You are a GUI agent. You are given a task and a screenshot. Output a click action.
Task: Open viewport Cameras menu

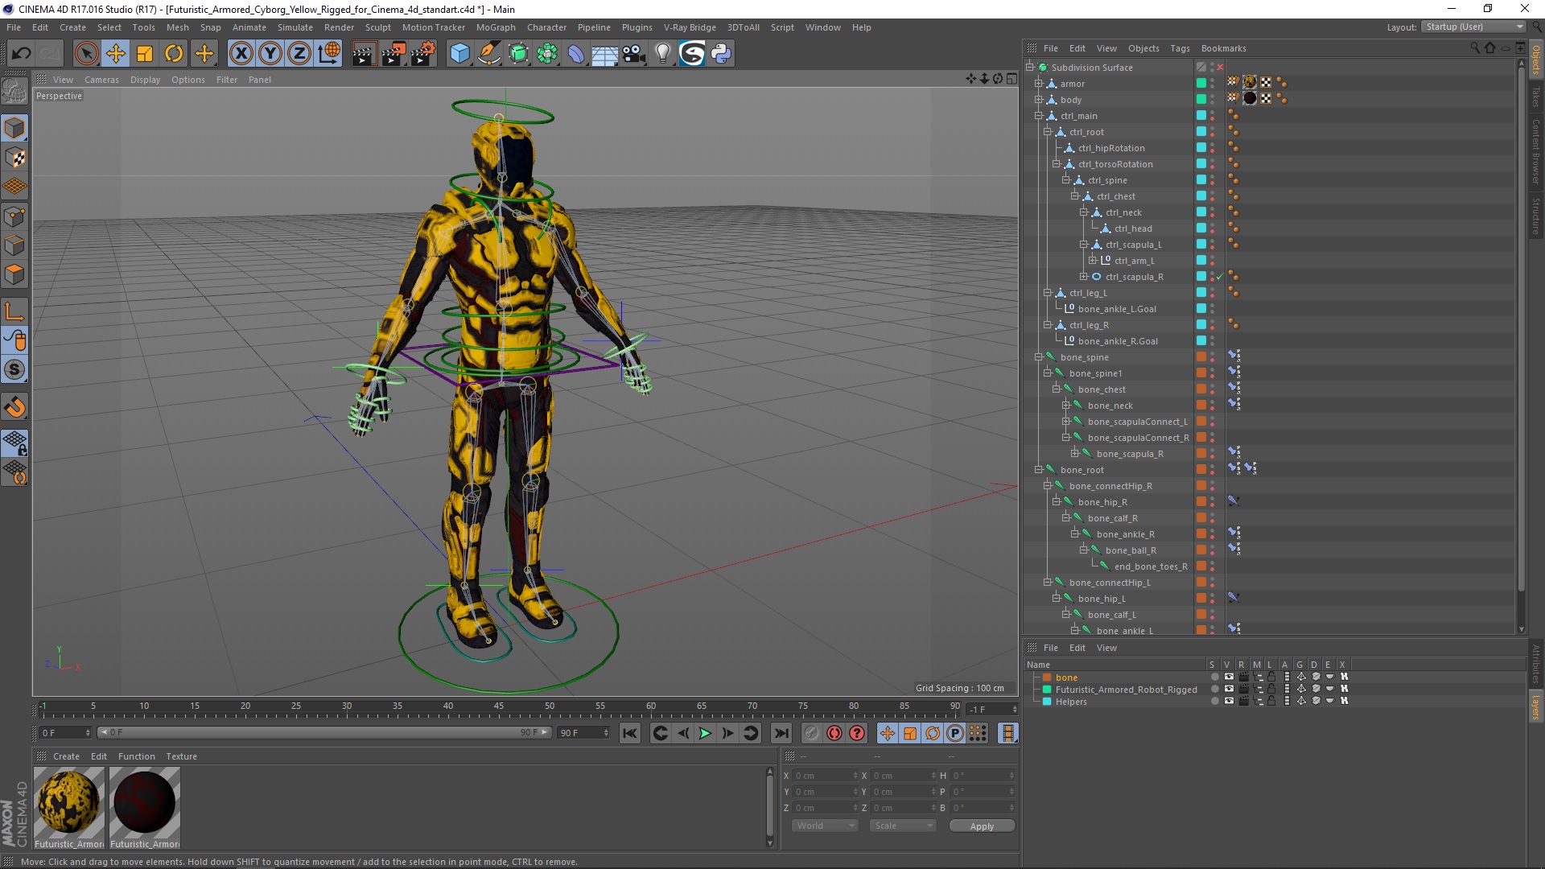(101, 80)
